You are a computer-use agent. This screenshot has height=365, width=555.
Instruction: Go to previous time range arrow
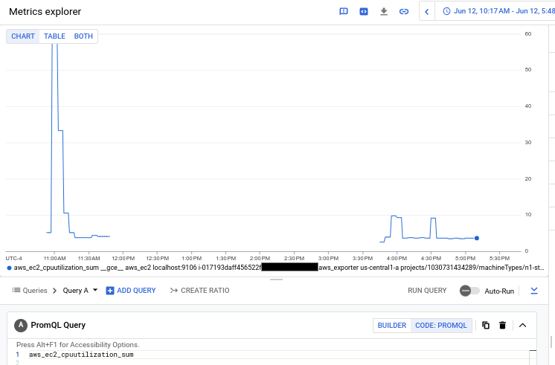[426, 12]
